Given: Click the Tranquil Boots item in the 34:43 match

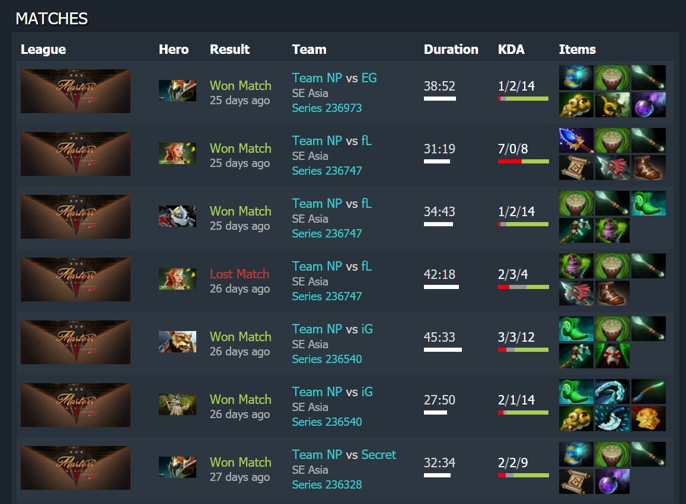Looking at the screenshot, I should (x=648, y=203).
